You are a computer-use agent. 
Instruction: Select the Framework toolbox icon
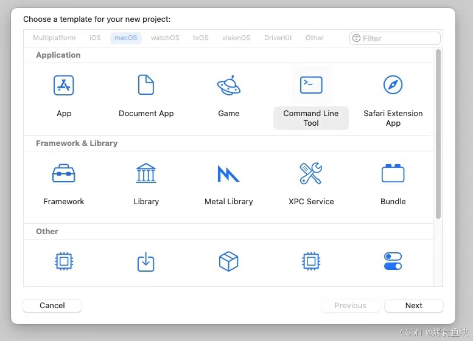64,173
